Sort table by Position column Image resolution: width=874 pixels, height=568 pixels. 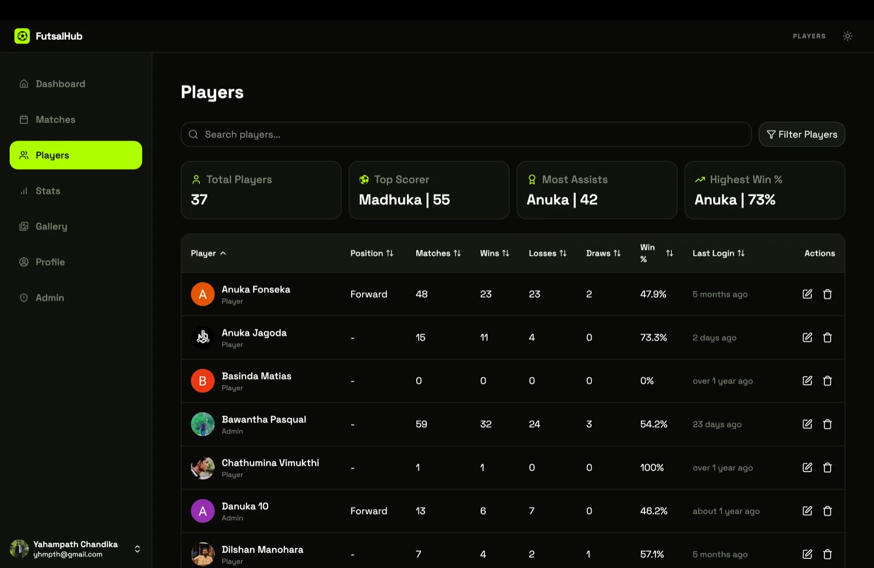point(371,253)
